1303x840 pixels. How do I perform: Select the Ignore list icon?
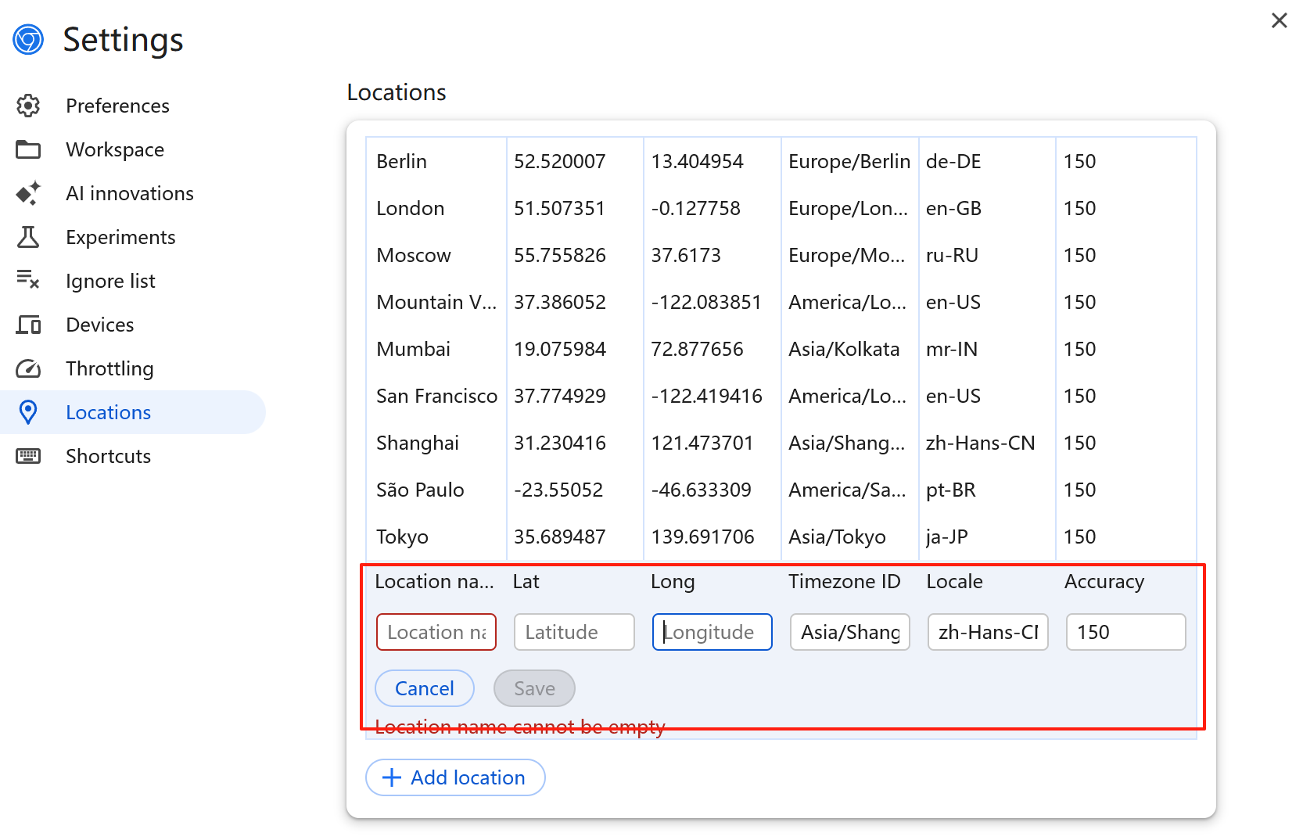pyautogui.click(x=28, y=281)
